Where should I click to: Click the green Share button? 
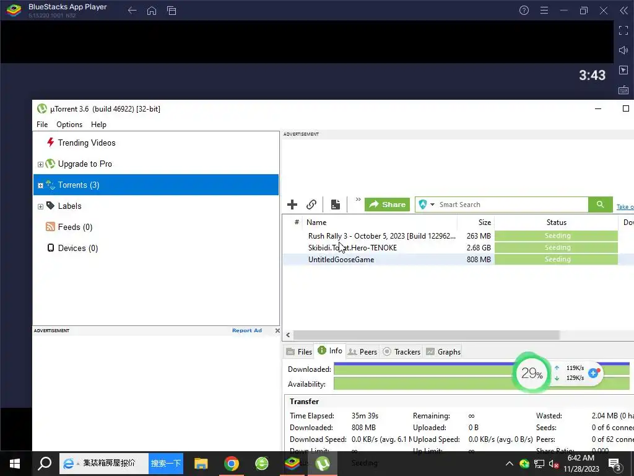387,205
